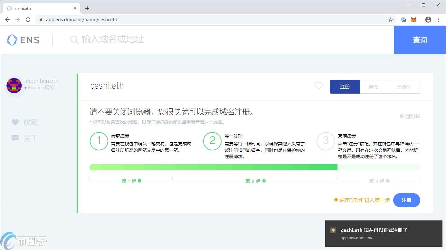The image size is (446, 250).
Task: Click the 请求注册 step heading
Action: click(x=120, y=136)
